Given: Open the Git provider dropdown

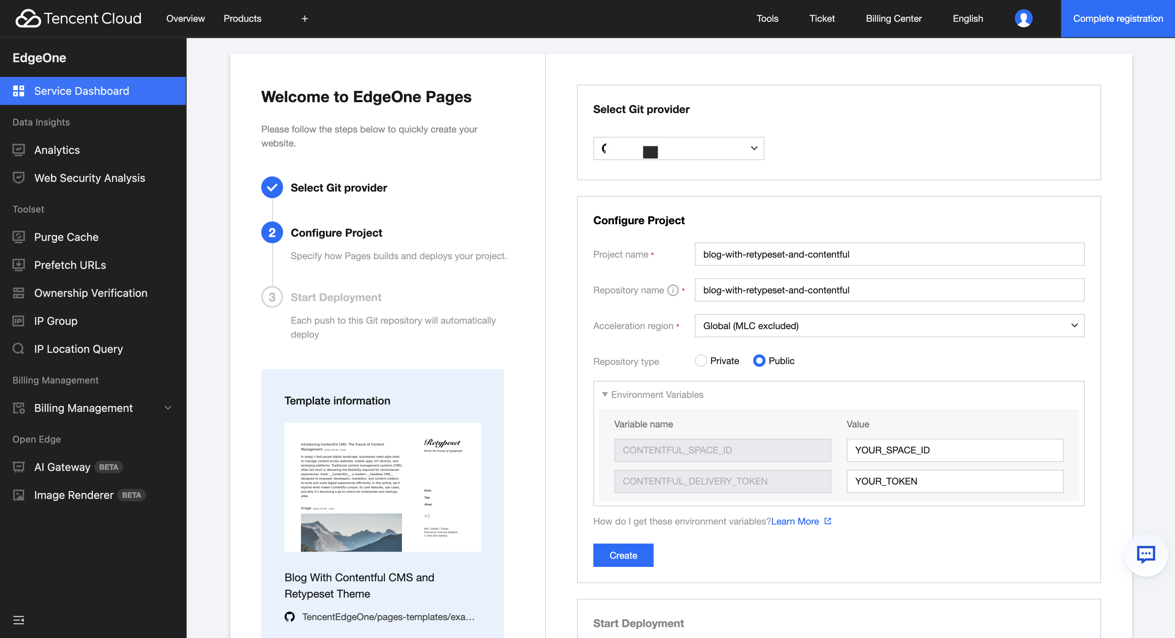Looking at the screenshot, I should pos(678,148).
